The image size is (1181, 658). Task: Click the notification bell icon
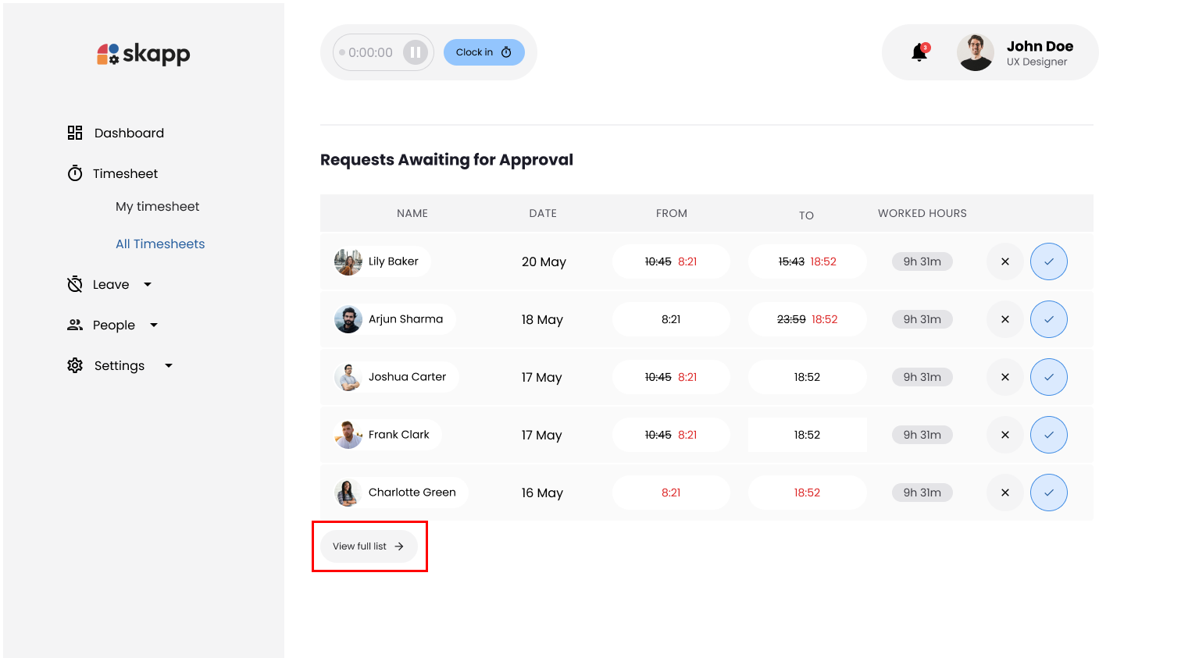pyautogui.click(x=919, y=53)
